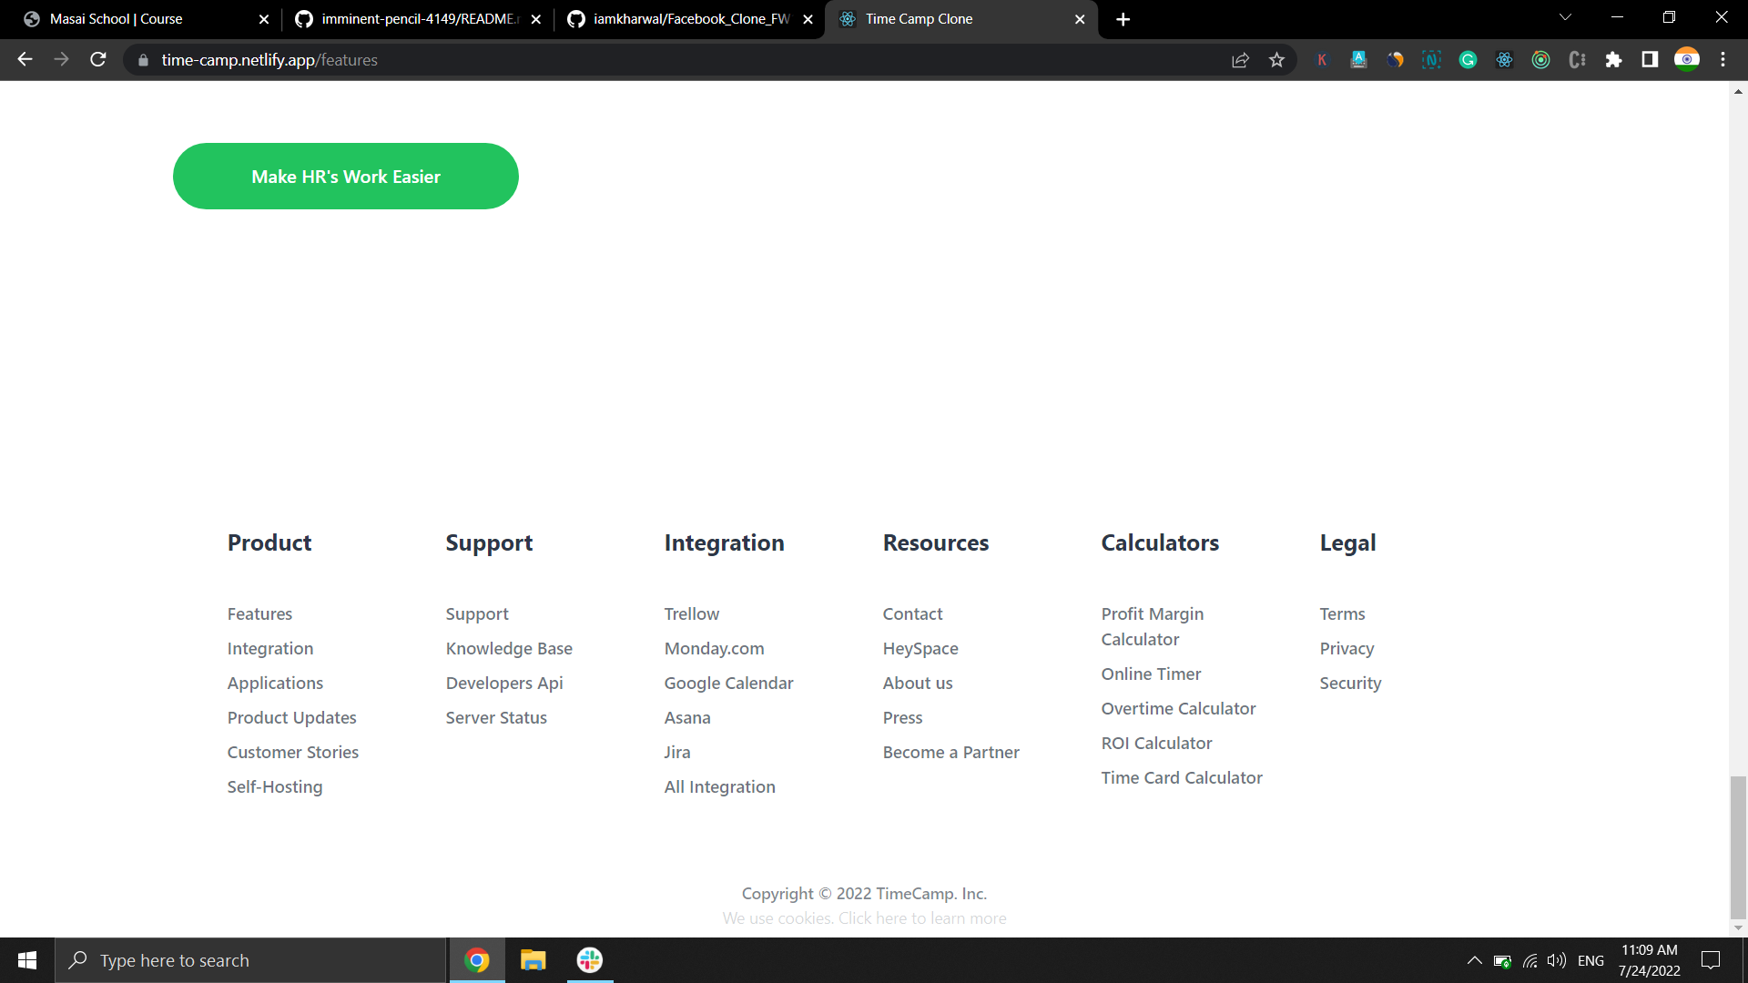Open the React Developer Tools extension
1748x983 pixels.
1504,59
